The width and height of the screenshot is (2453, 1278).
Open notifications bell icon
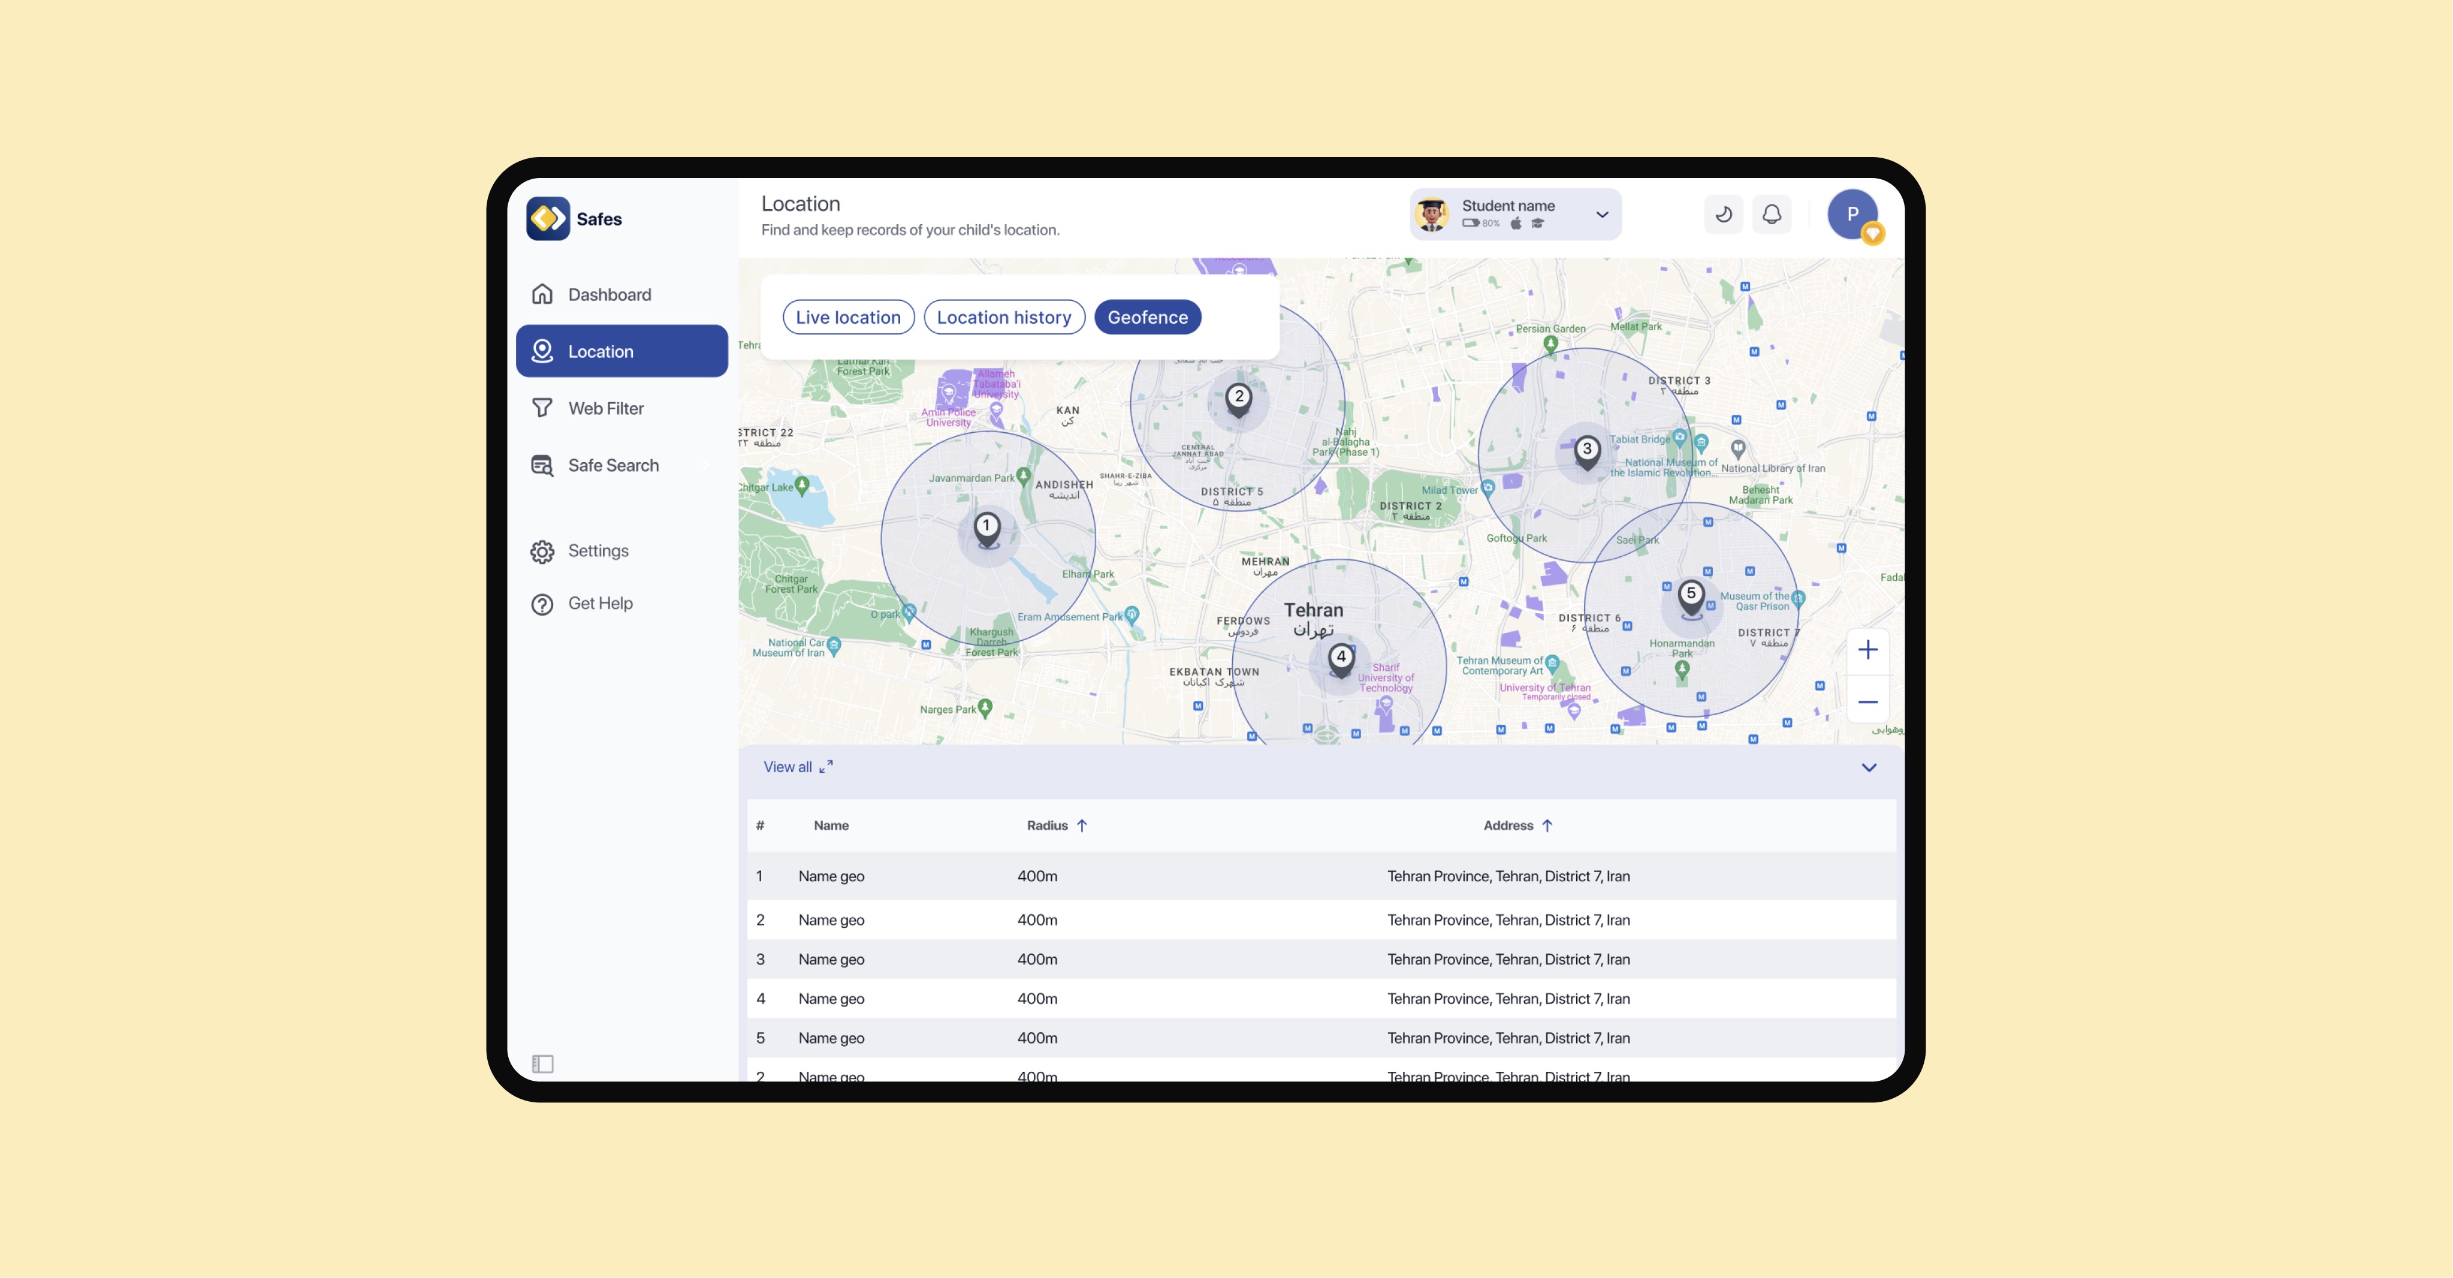[x=1771, y=214]
